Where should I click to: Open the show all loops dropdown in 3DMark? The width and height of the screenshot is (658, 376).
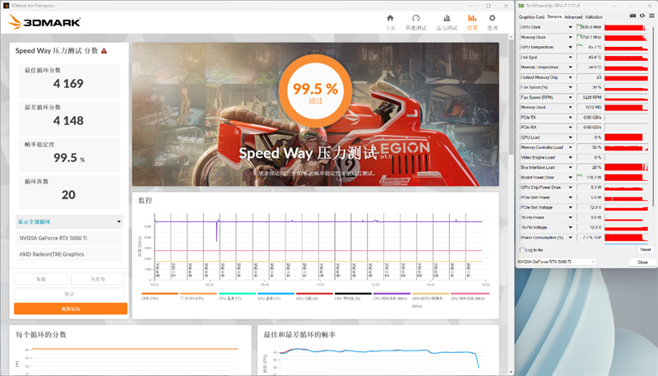pyautogui.click(x=69, y=221)
